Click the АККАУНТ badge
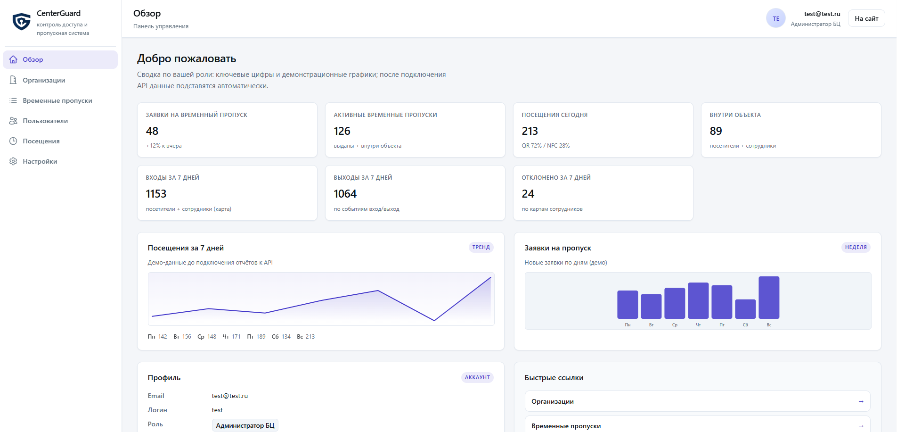The width and height of the screenshot is (897, 432). pyautogui.click(x=477, y=377)
